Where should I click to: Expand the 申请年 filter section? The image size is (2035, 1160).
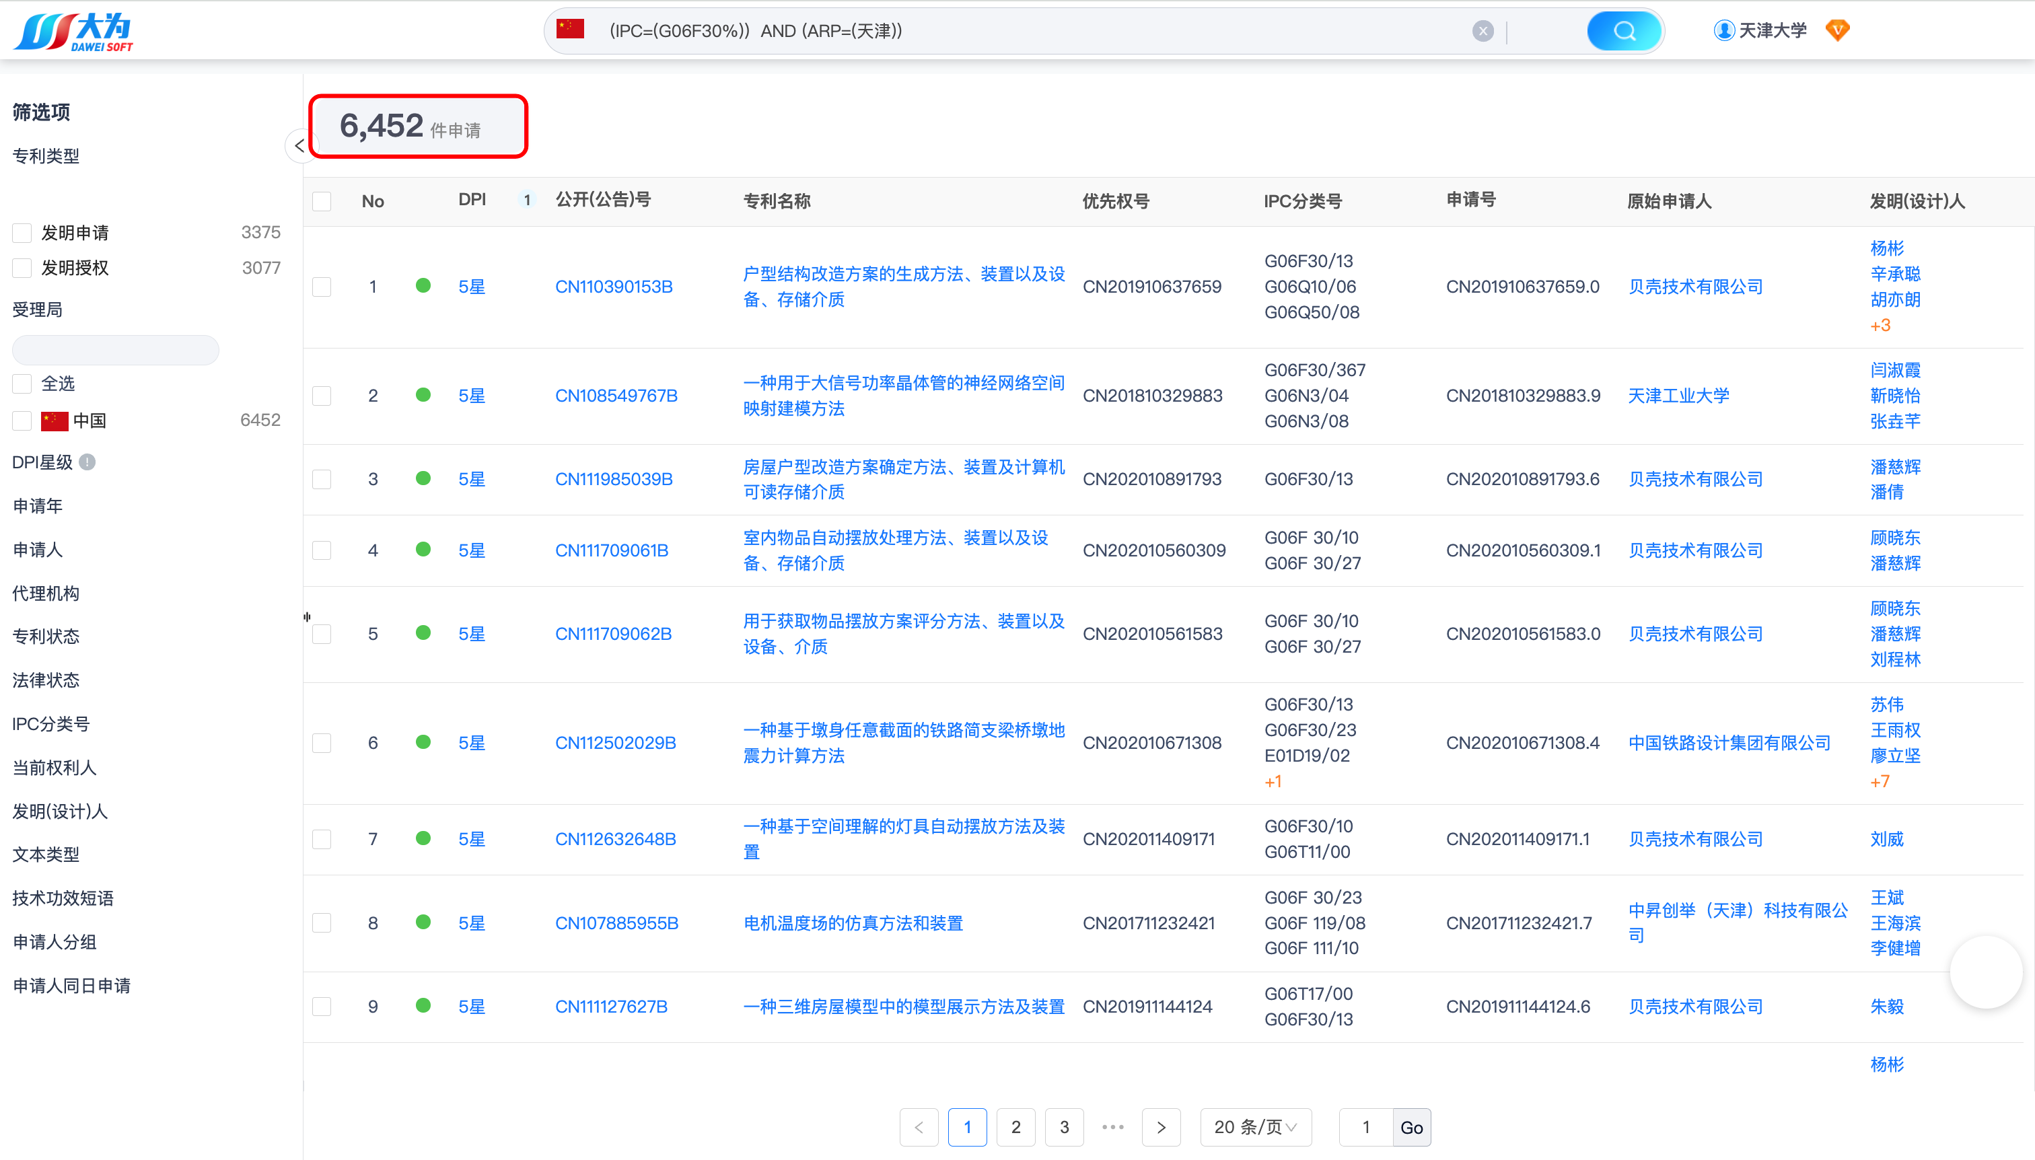pos(38,506)
